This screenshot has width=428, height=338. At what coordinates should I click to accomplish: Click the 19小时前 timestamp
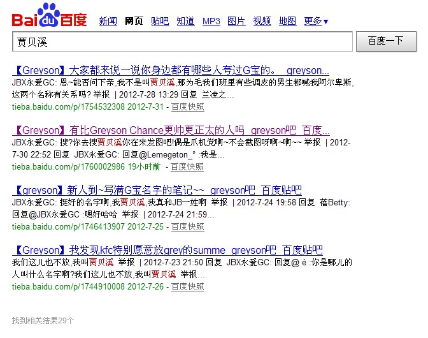pos(144,166)
